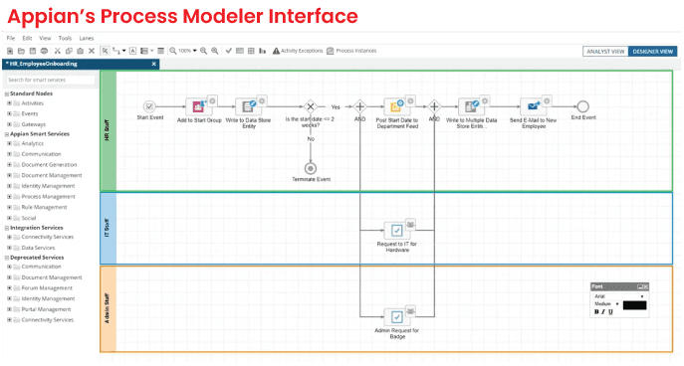This screenshot has height=366, width=684.
Task: Cut selection with scissors icon
Action: (x=57, y=51)
